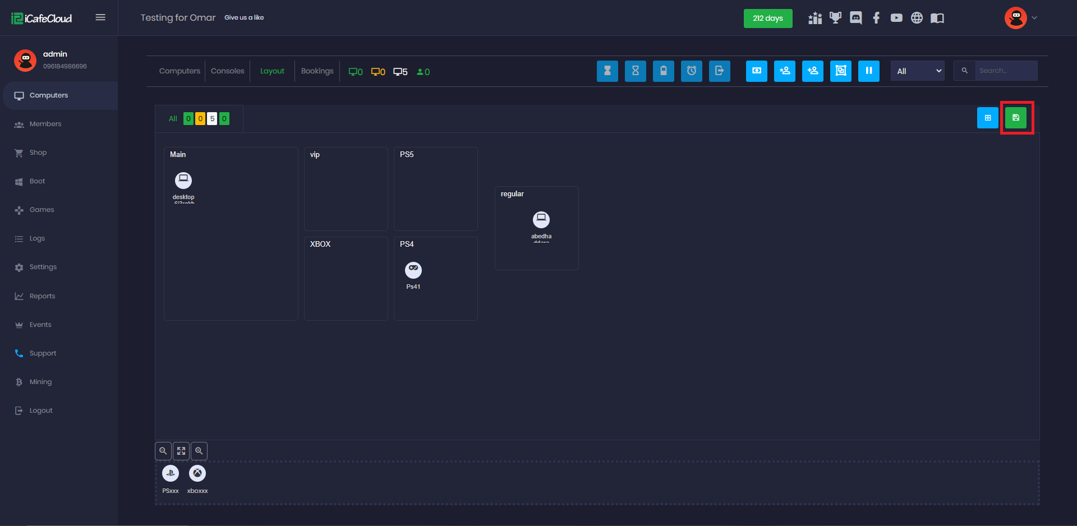Expand the user avatar menu chevron

coord(1034,18)
